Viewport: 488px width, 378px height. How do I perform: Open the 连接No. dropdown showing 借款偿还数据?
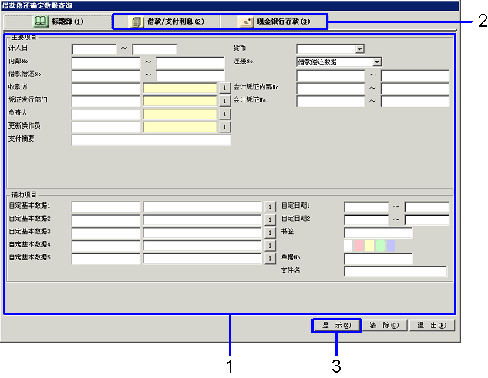(x=376, y=62)
